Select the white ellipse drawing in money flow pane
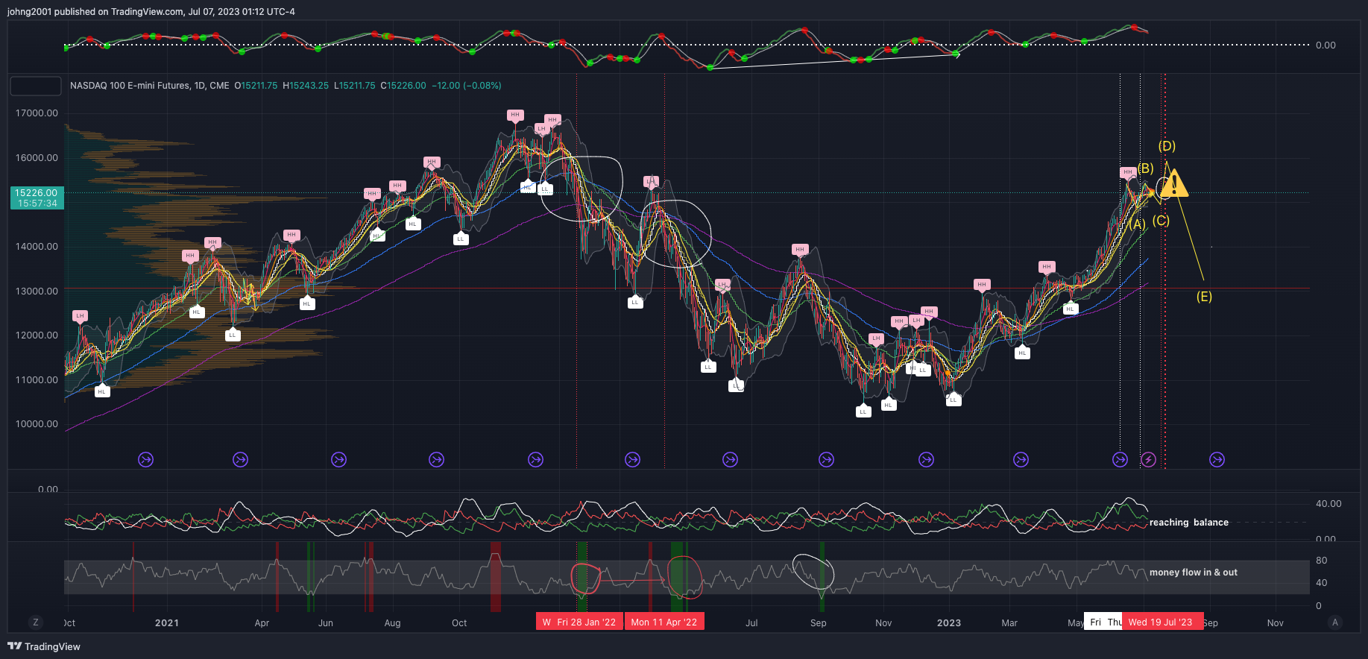This screenshot has width=1368, height=659. [813, 572]
